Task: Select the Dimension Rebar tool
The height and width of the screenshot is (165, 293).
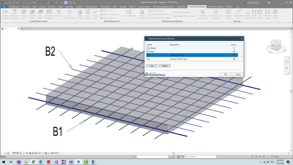Action: pos(268,14)
